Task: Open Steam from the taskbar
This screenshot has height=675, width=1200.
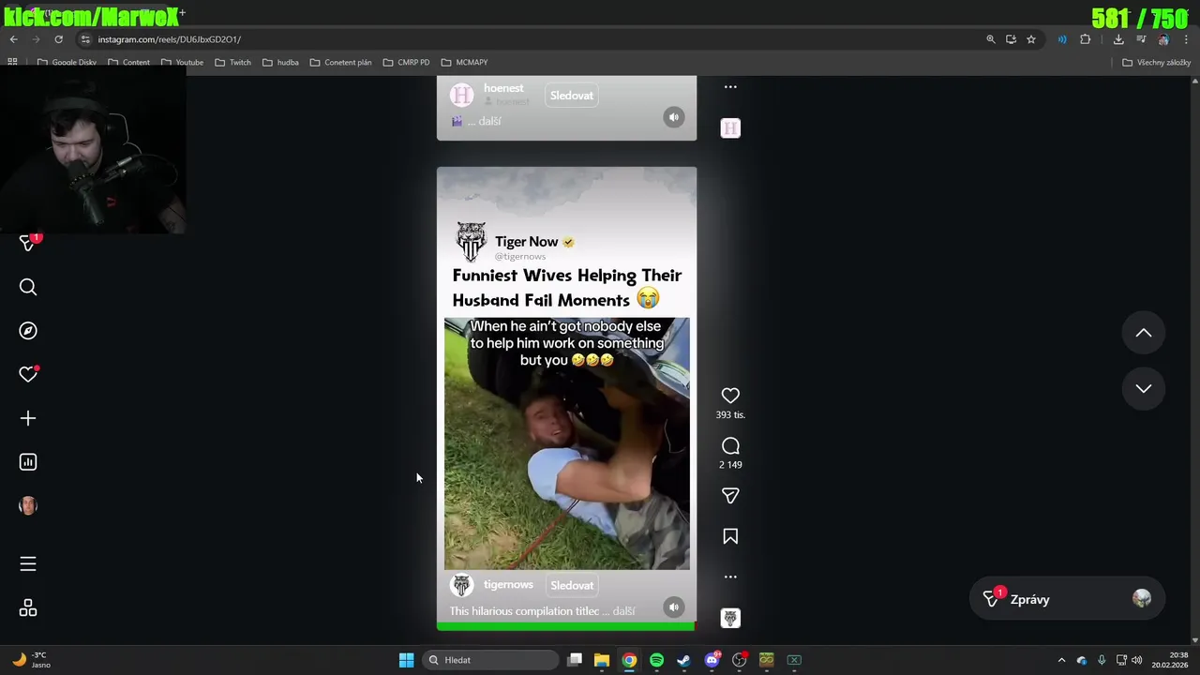Action: [x=683, y=660]
